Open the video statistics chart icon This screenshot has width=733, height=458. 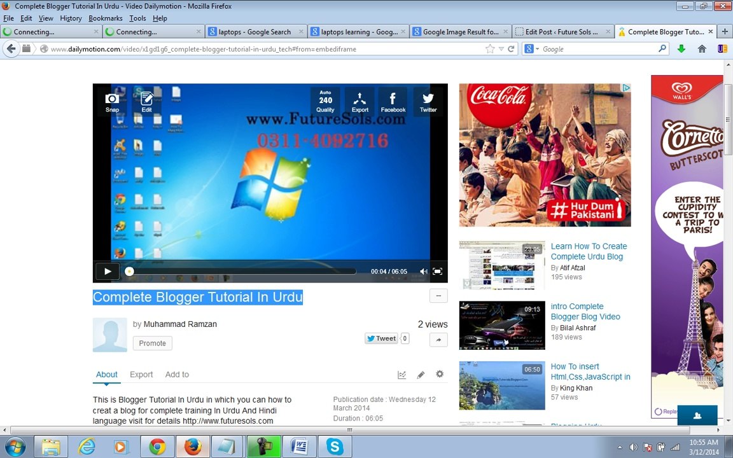[401, 374]
